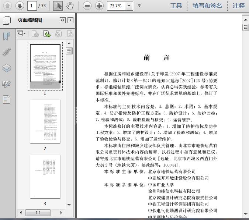The height and width of the screenshot is (220, 249).
Task: Click the insert/extract pages green arrow icon
Action: (47, 34)
